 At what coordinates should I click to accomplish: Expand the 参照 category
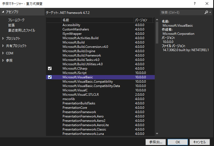click(x=3, y=60)
